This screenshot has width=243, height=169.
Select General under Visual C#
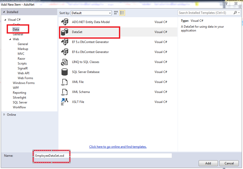pos(18,34)
